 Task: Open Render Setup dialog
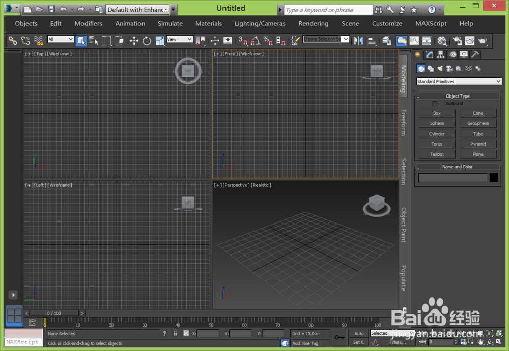coord(457,41)
